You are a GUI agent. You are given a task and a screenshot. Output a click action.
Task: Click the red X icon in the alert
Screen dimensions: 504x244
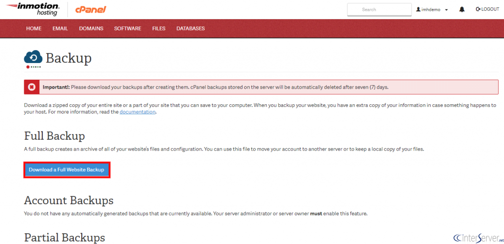pos(31,87)
